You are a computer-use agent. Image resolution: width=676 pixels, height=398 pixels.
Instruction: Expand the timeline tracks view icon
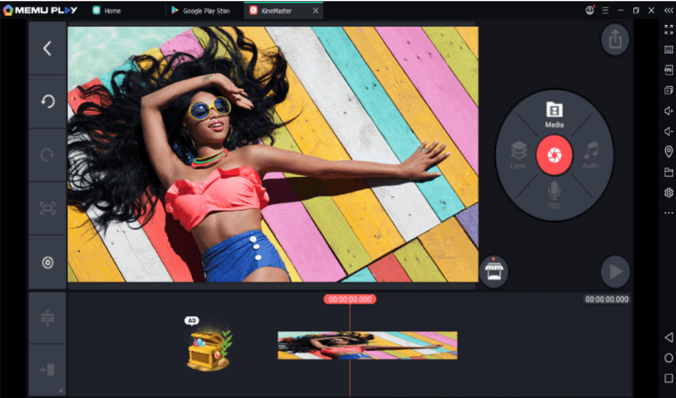(47, 318)
